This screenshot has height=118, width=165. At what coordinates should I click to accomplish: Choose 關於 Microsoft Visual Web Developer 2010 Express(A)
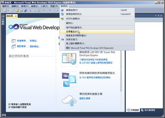(97, 48)
